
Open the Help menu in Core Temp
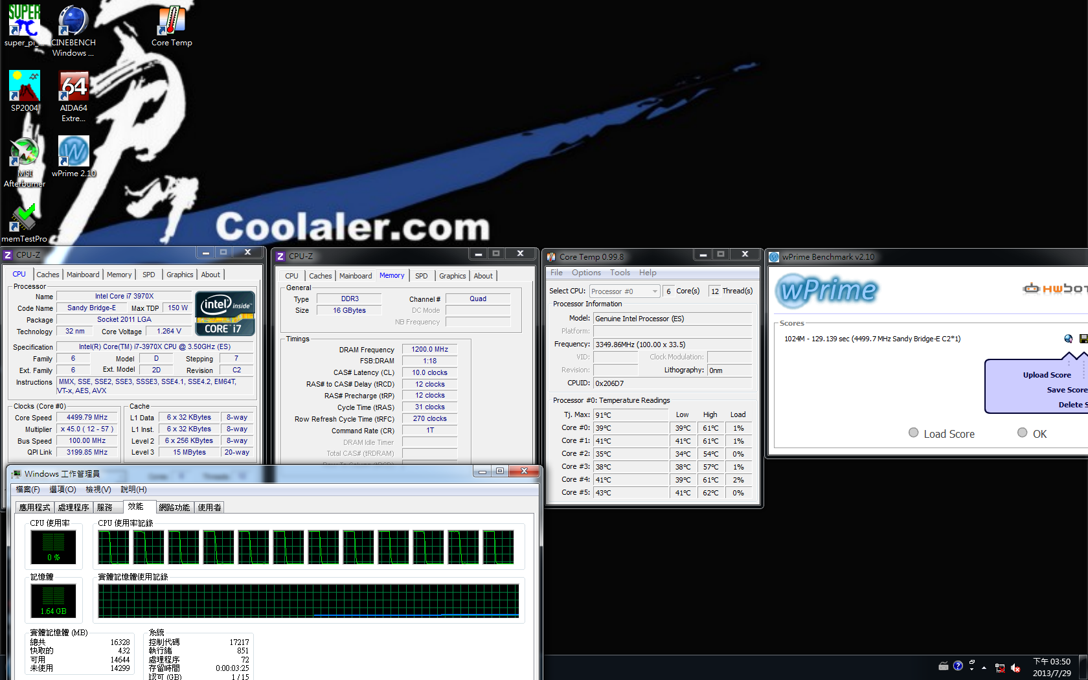(x=648, y=273)
